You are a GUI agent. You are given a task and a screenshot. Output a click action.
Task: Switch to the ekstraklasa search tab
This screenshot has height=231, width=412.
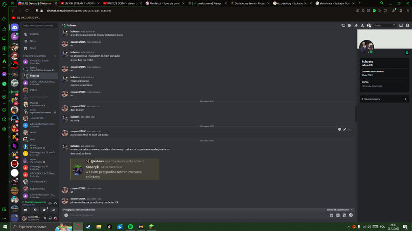point(335,3)
